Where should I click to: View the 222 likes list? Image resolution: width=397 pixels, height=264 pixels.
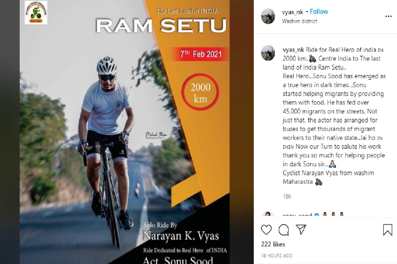pyautogui.click(x=273, y=244)
